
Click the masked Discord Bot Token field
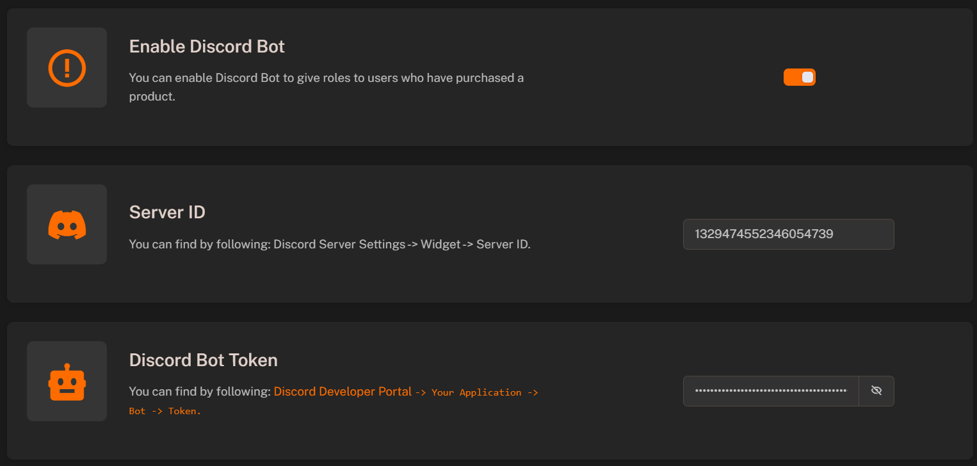click(x=771, y=390)
